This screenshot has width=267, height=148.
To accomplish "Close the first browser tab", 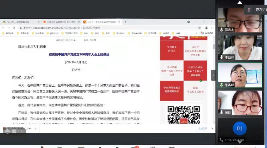I will tap(38, 22).
